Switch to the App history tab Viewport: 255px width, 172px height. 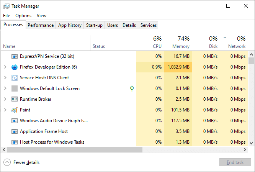tap(70, 25)
